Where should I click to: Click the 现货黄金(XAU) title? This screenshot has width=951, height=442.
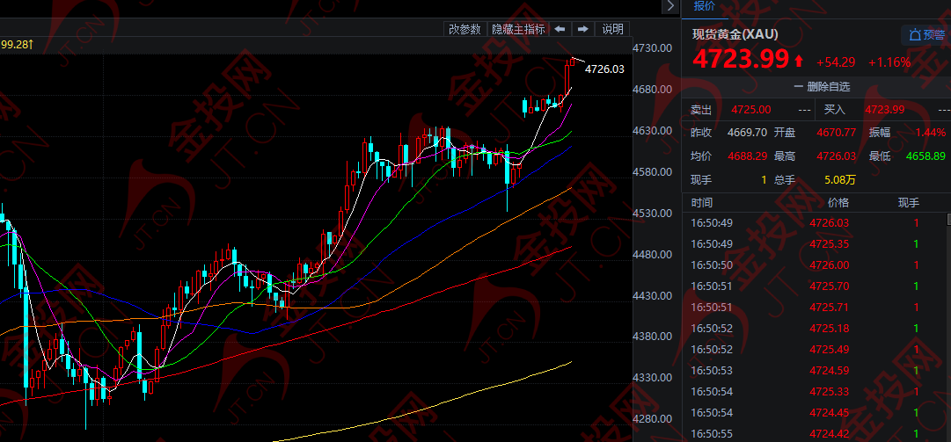point(735,34)
